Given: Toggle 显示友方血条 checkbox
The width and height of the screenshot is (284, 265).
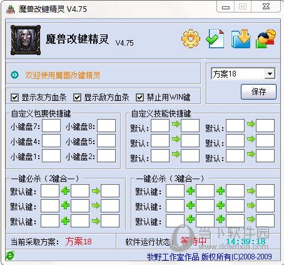Looking at the screenshot, I should tap(15, 97).
